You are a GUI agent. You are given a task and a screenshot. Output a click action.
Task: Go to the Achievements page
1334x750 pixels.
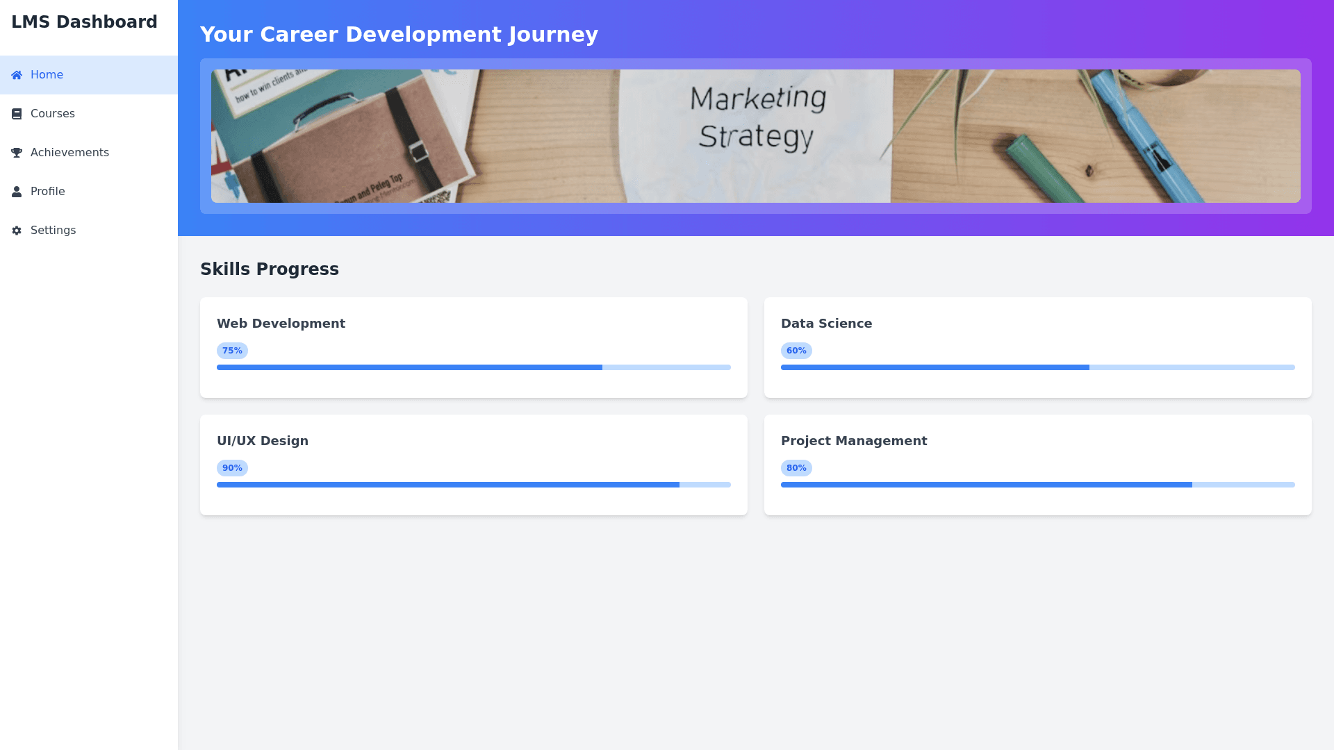[69, 153]
